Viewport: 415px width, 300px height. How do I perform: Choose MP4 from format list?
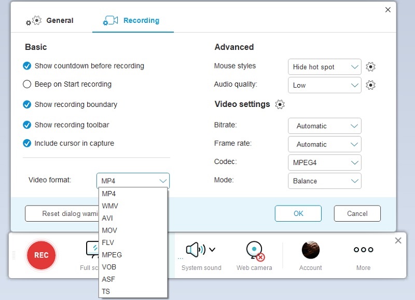click(x=133, y=194)
